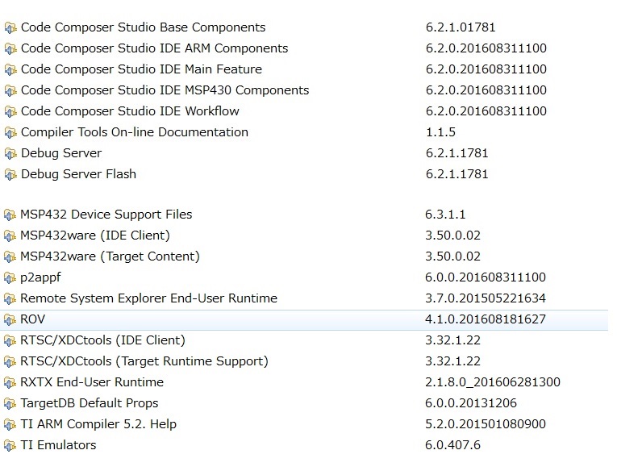
Task: Select RTSC/XDCtools (Target Runtime Support) row
Action: pos(144,361)
